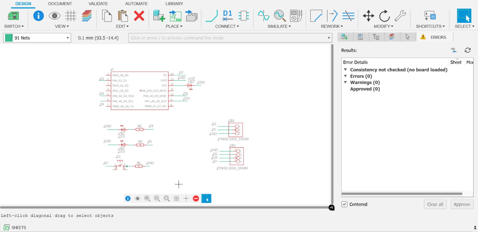Select the Slice rework tool

[348, 16]
